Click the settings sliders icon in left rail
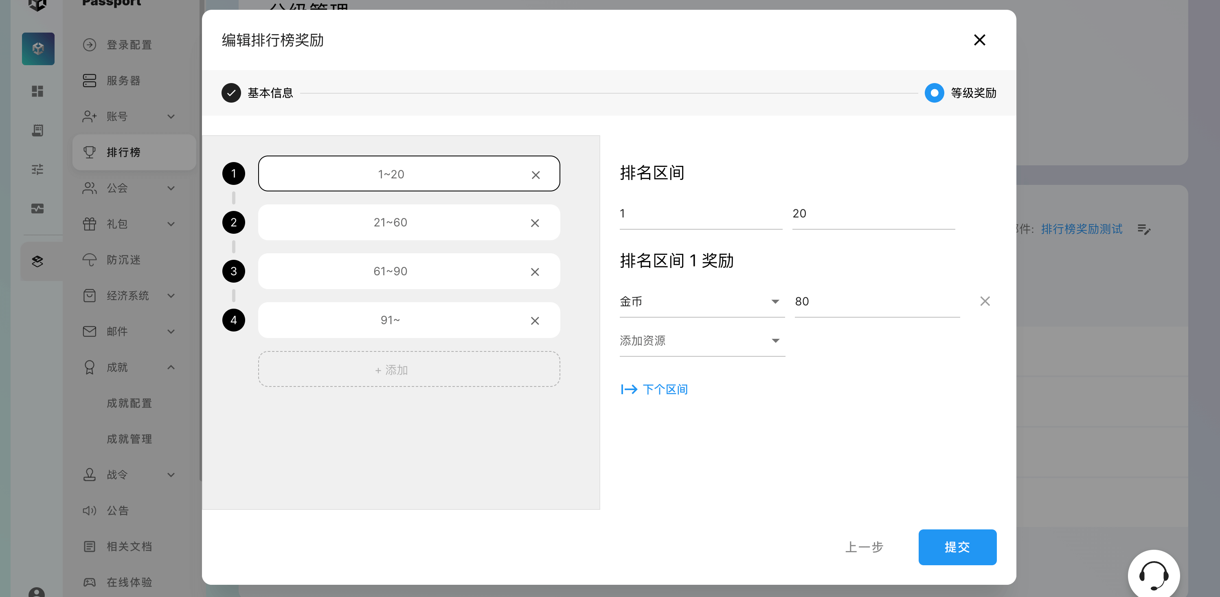Viewport: 1220px width, 597px height. 37,169
